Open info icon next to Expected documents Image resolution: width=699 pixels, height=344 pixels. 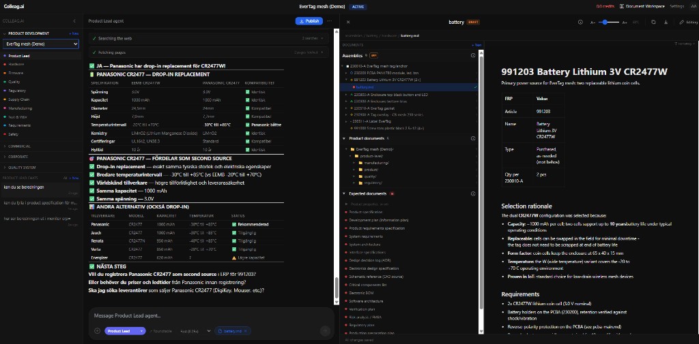coord(473,193)
